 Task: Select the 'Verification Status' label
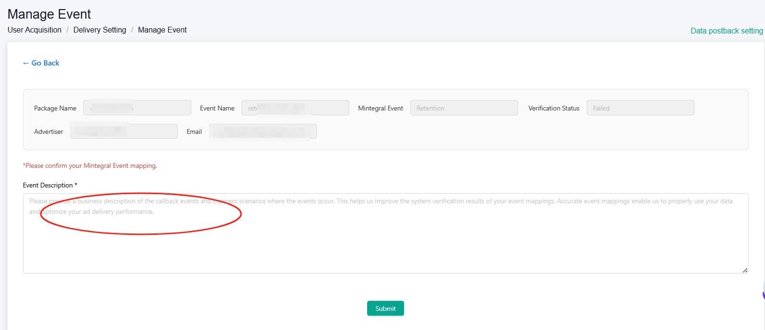554,108
